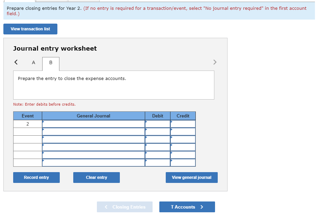Viewport: 319px width, 217px height.
Task: Open the third row General Journal dropdown
Action: tap(93, 139)
